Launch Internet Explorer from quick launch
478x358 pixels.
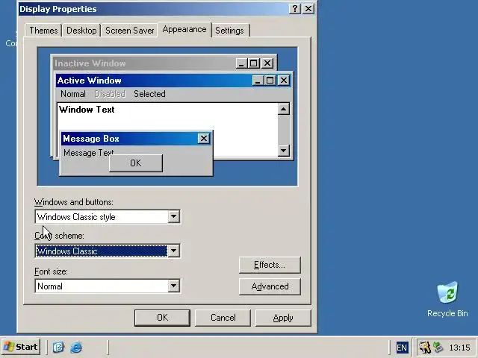click(76, 347)
